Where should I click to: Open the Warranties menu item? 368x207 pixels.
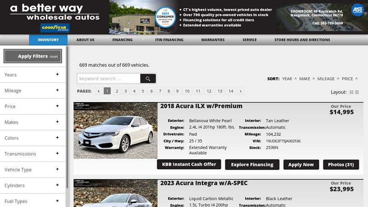[213, 40]
